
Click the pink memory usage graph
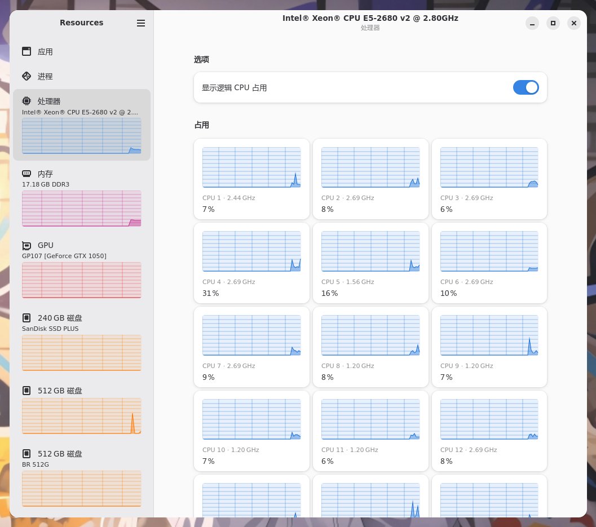(81, 209)
